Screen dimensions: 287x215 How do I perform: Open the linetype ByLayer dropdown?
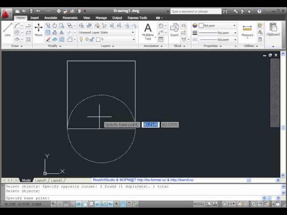[x=218, y=39]
